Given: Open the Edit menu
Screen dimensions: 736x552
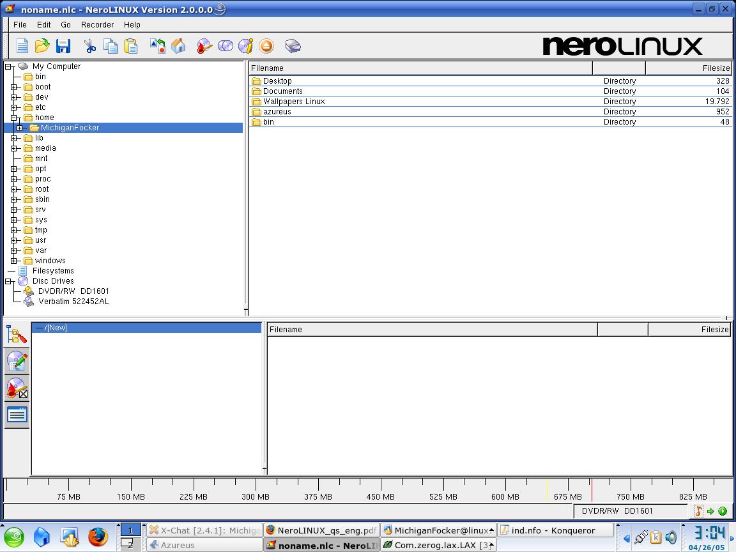Looking at the screenshot, I should (43, 24).
